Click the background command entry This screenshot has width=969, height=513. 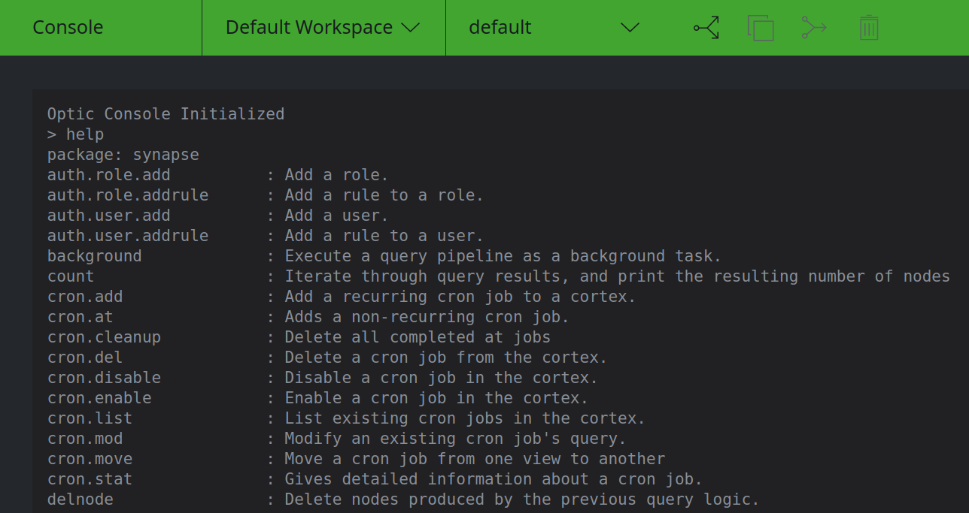[94, 256]
